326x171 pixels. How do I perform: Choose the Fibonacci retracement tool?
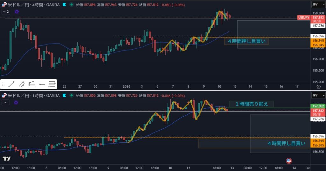[x=32, y=84]
